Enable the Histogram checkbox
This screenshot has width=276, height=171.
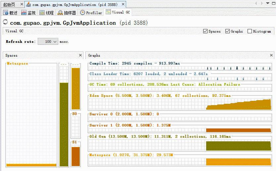pos(250,31)
